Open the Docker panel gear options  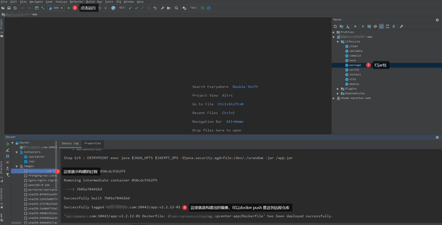pyautogui.click(x=437, y=137)
